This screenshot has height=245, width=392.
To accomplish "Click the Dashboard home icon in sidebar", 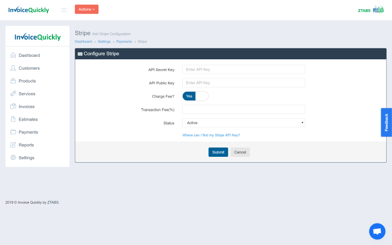I will pos(13,55).
